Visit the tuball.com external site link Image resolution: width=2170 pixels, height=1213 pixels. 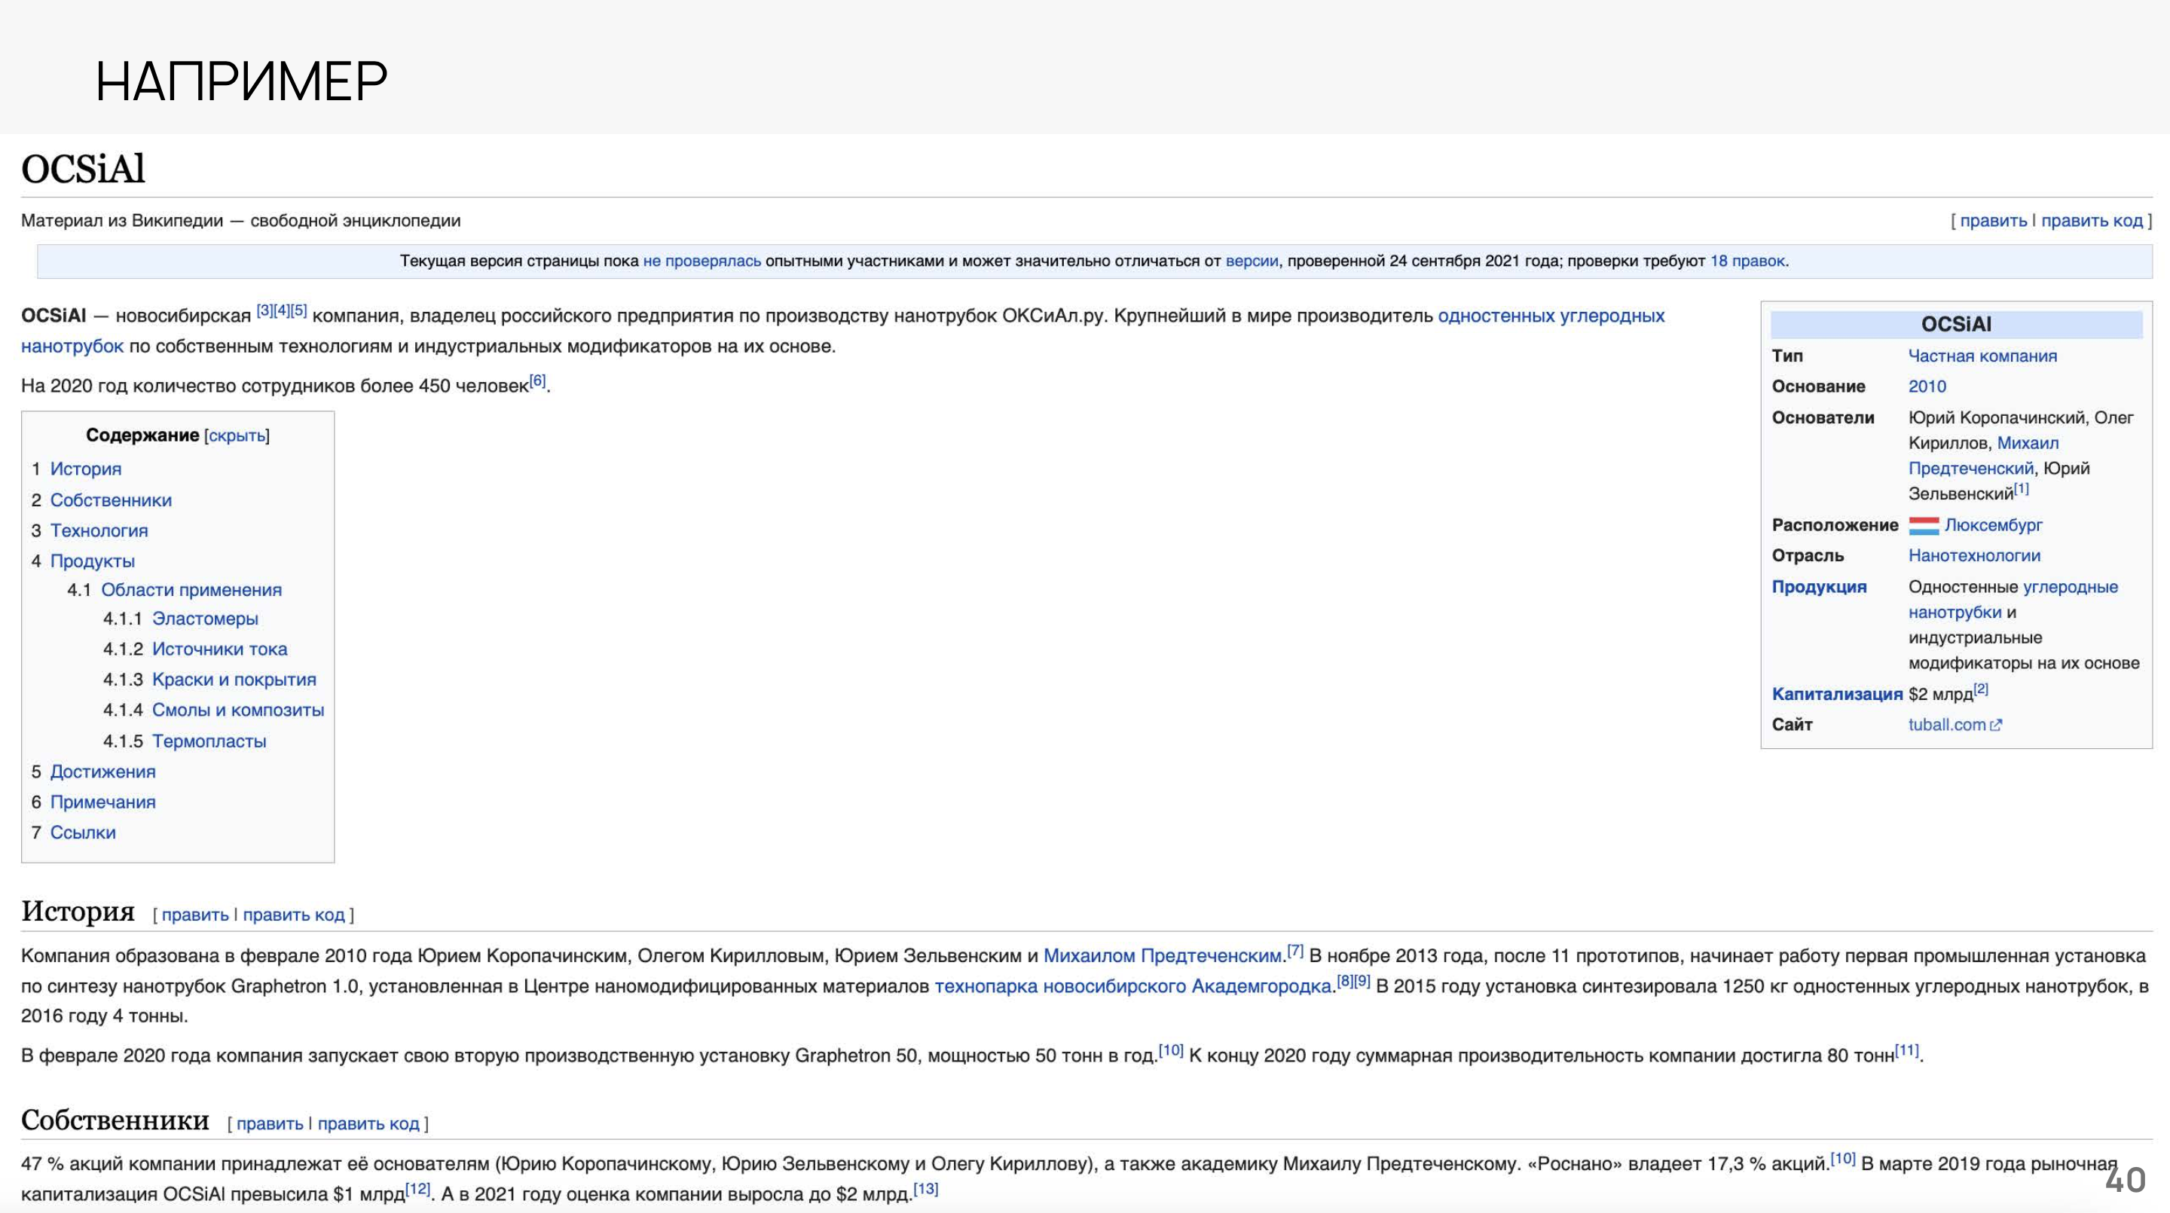pyautogui.click(x=1955, y=726)
